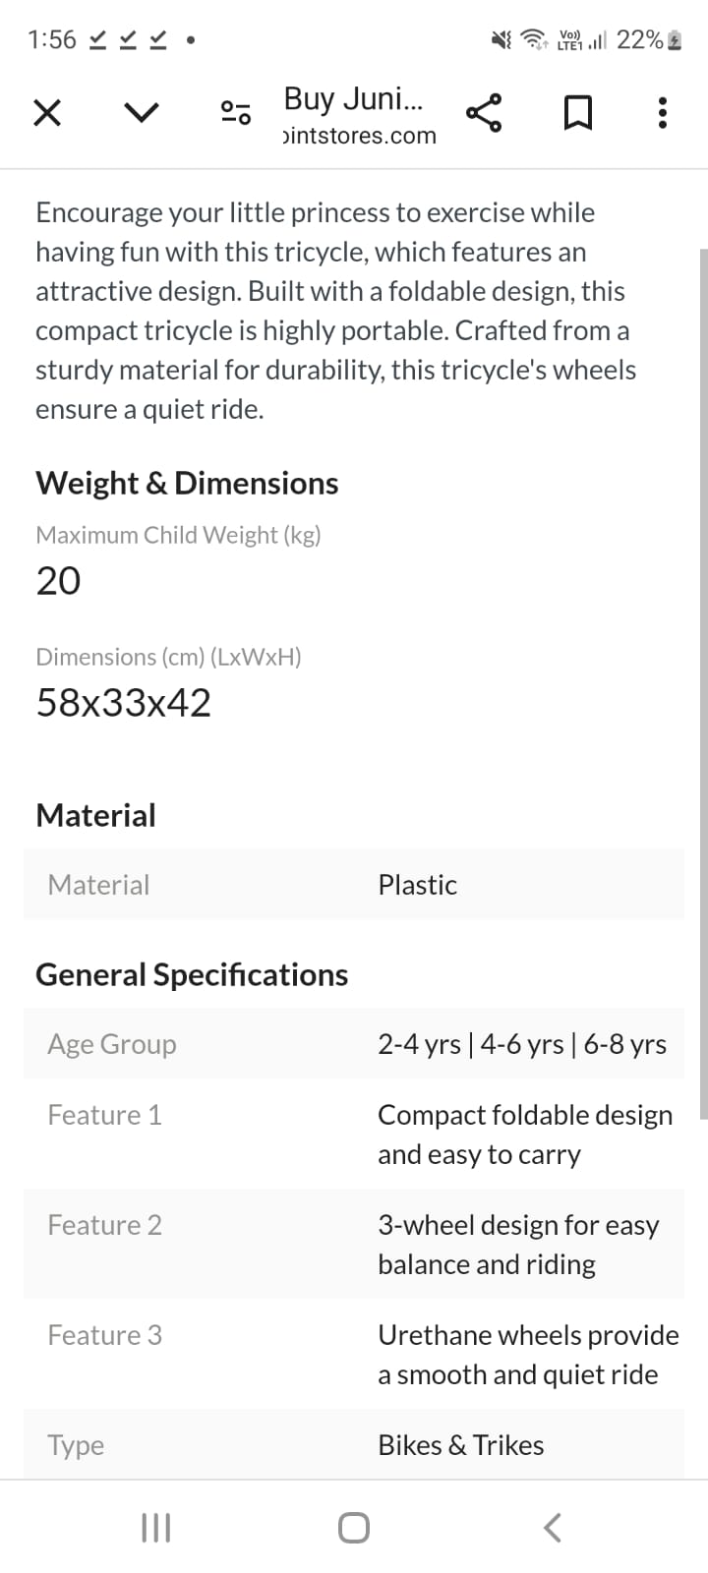Screen dimensions: 708x1573
Task: Open the three-dot overflow menu
Action: tap(663, 113)
